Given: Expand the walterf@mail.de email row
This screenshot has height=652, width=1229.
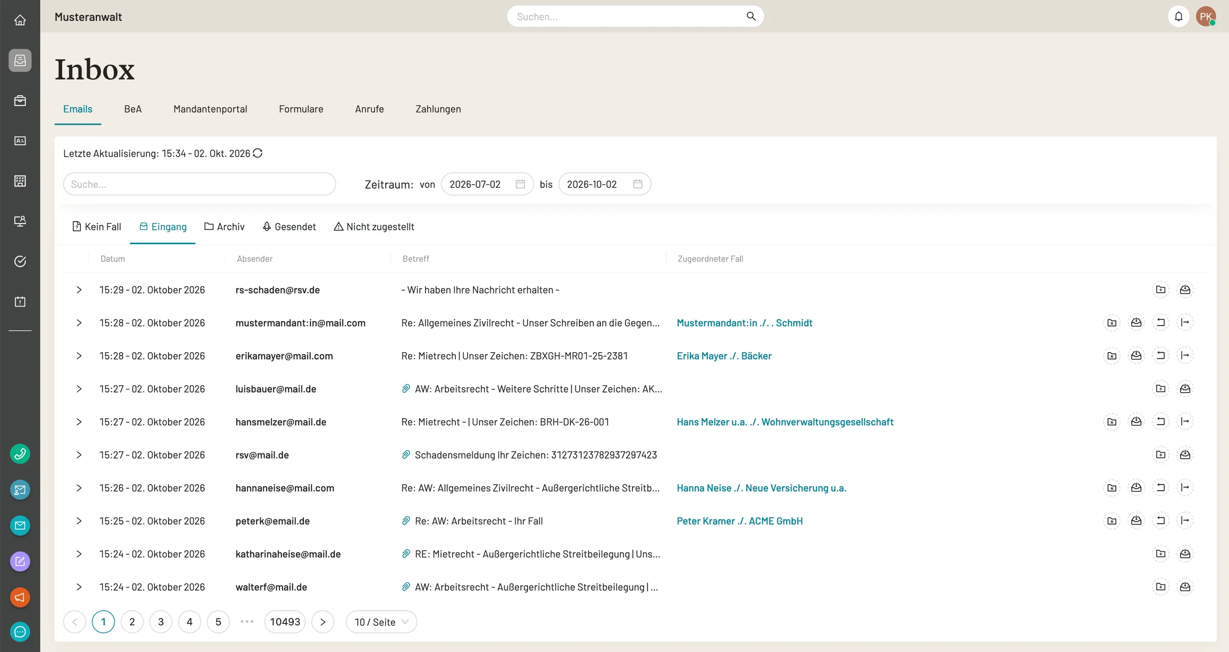Looking at the screenshot, I should [79, 587].
